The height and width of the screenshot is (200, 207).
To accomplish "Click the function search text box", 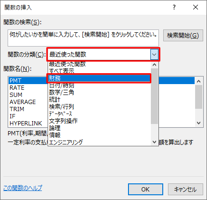I will [83, 38].
